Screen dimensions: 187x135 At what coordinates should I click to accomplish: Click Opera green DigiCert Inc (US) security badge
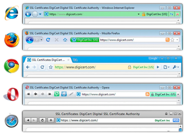click(x=163, y=94)
